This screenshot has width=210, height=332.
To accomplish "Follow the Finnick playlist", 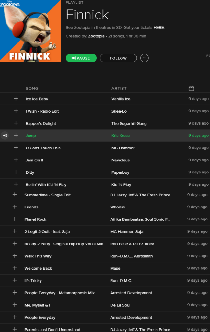I will [x=118, y=58].
